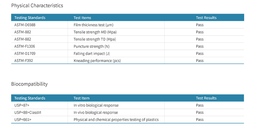Click Film thickness test (µm) item
This screenshot has width=255, height=127.
pos(93,25)
